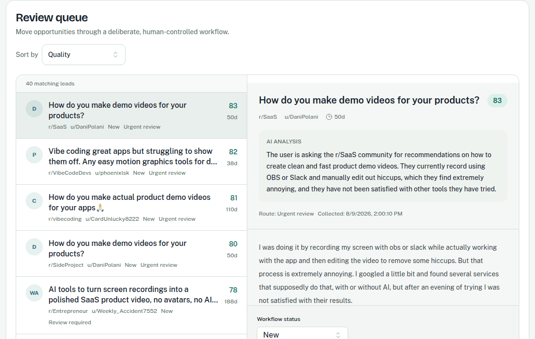Click the "Review required" tag
The height and width of the screenshot is (339, 535).
coord(69,322)
